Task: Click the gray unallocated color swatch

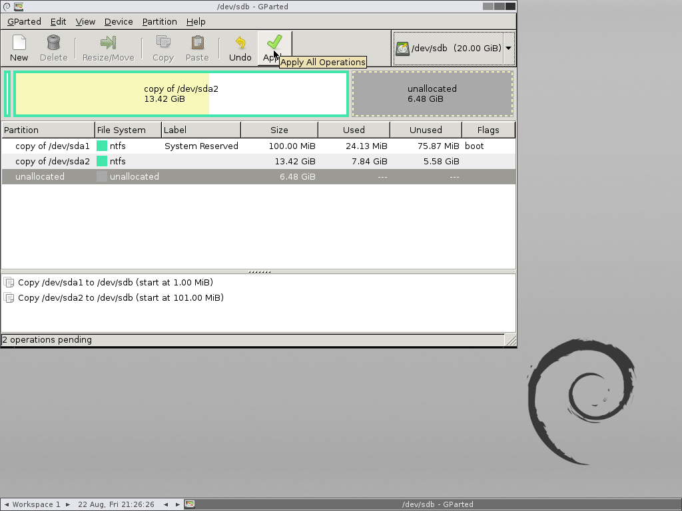Action: pyautogui.click(x=102, y=176)
